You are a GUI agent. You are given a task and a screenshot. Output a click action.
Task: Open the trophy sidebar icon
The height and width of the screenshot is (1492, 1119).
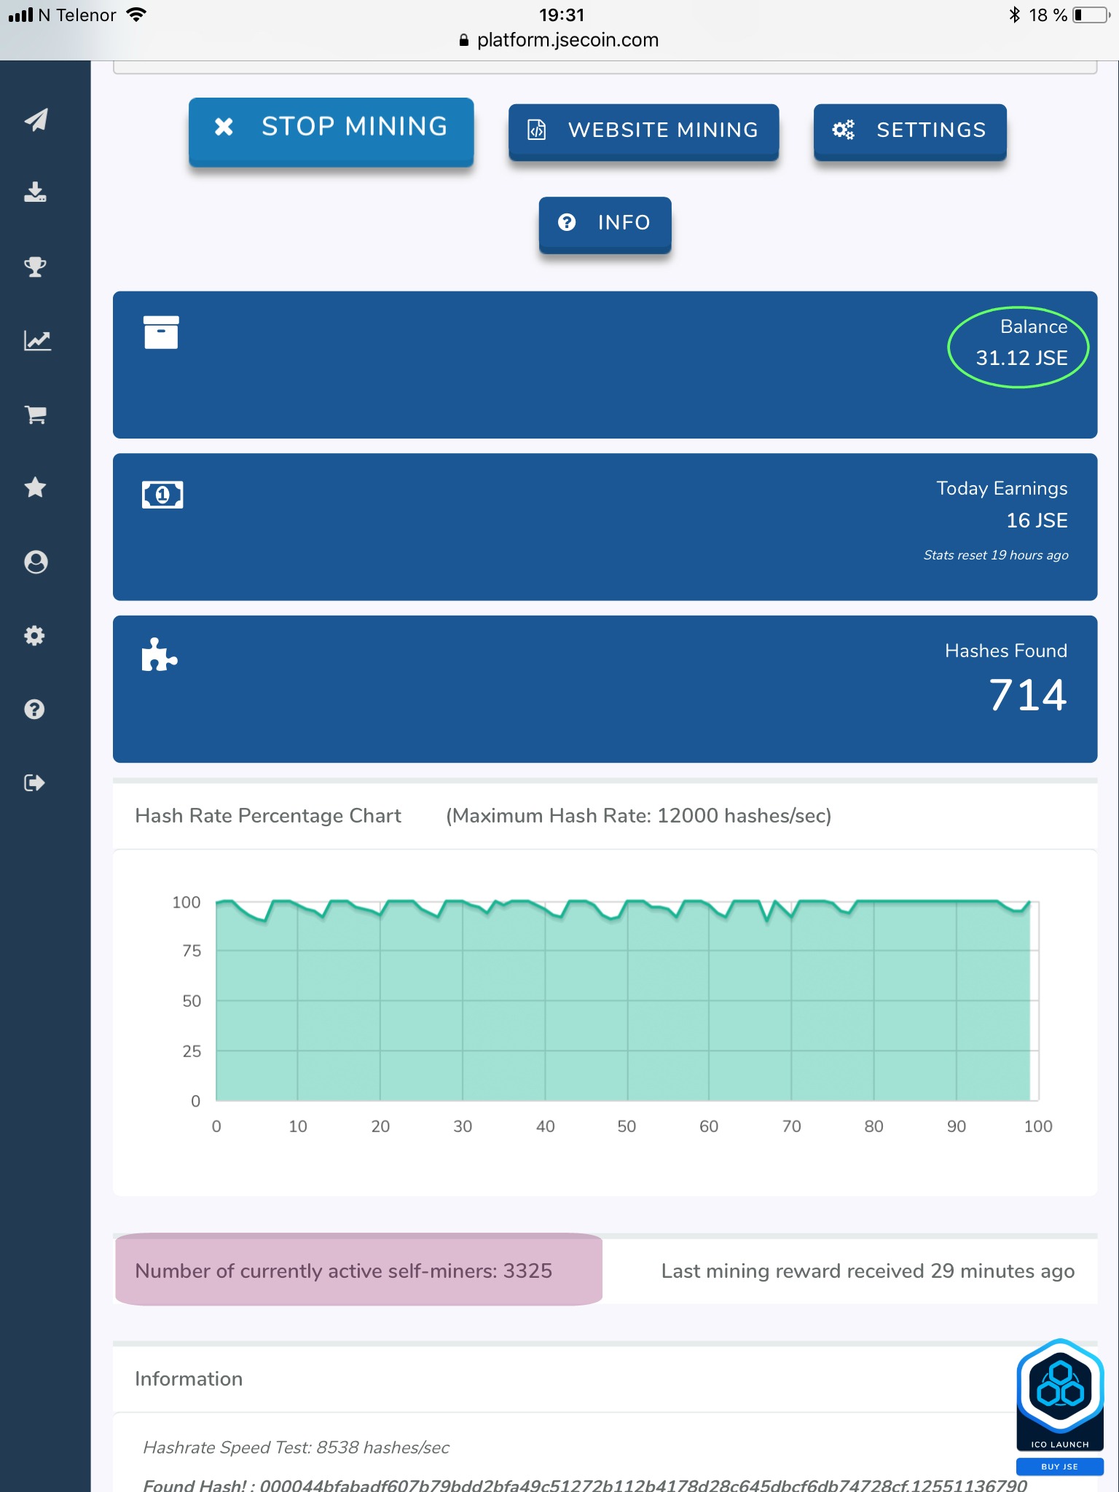[x=35, y=267]
